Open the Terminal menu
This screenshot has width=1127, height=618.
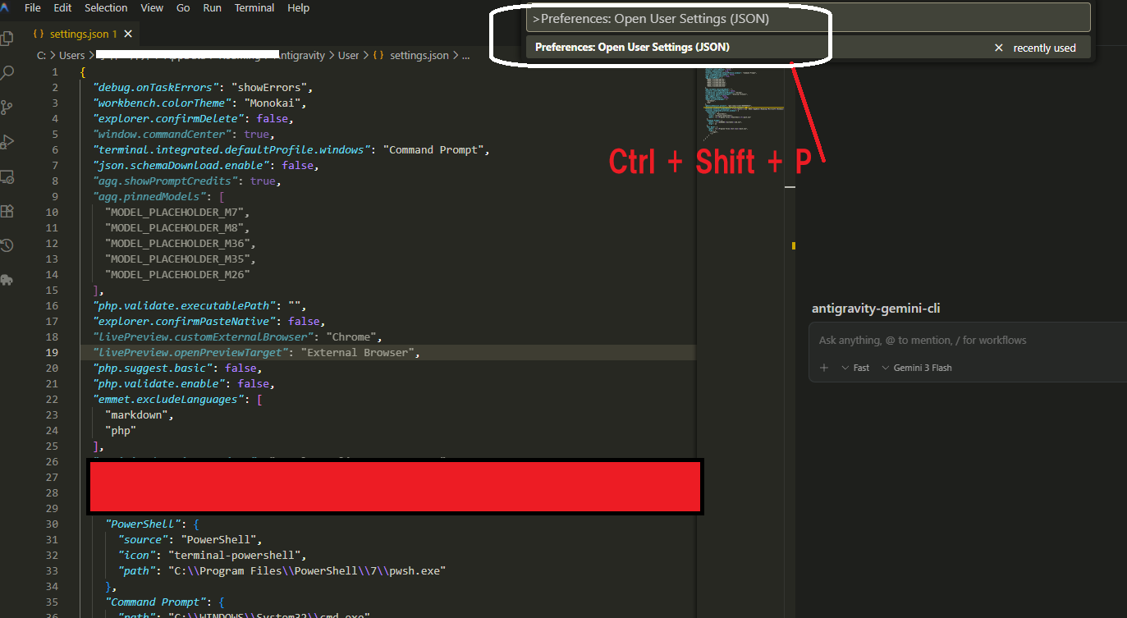tap(254, 7)
